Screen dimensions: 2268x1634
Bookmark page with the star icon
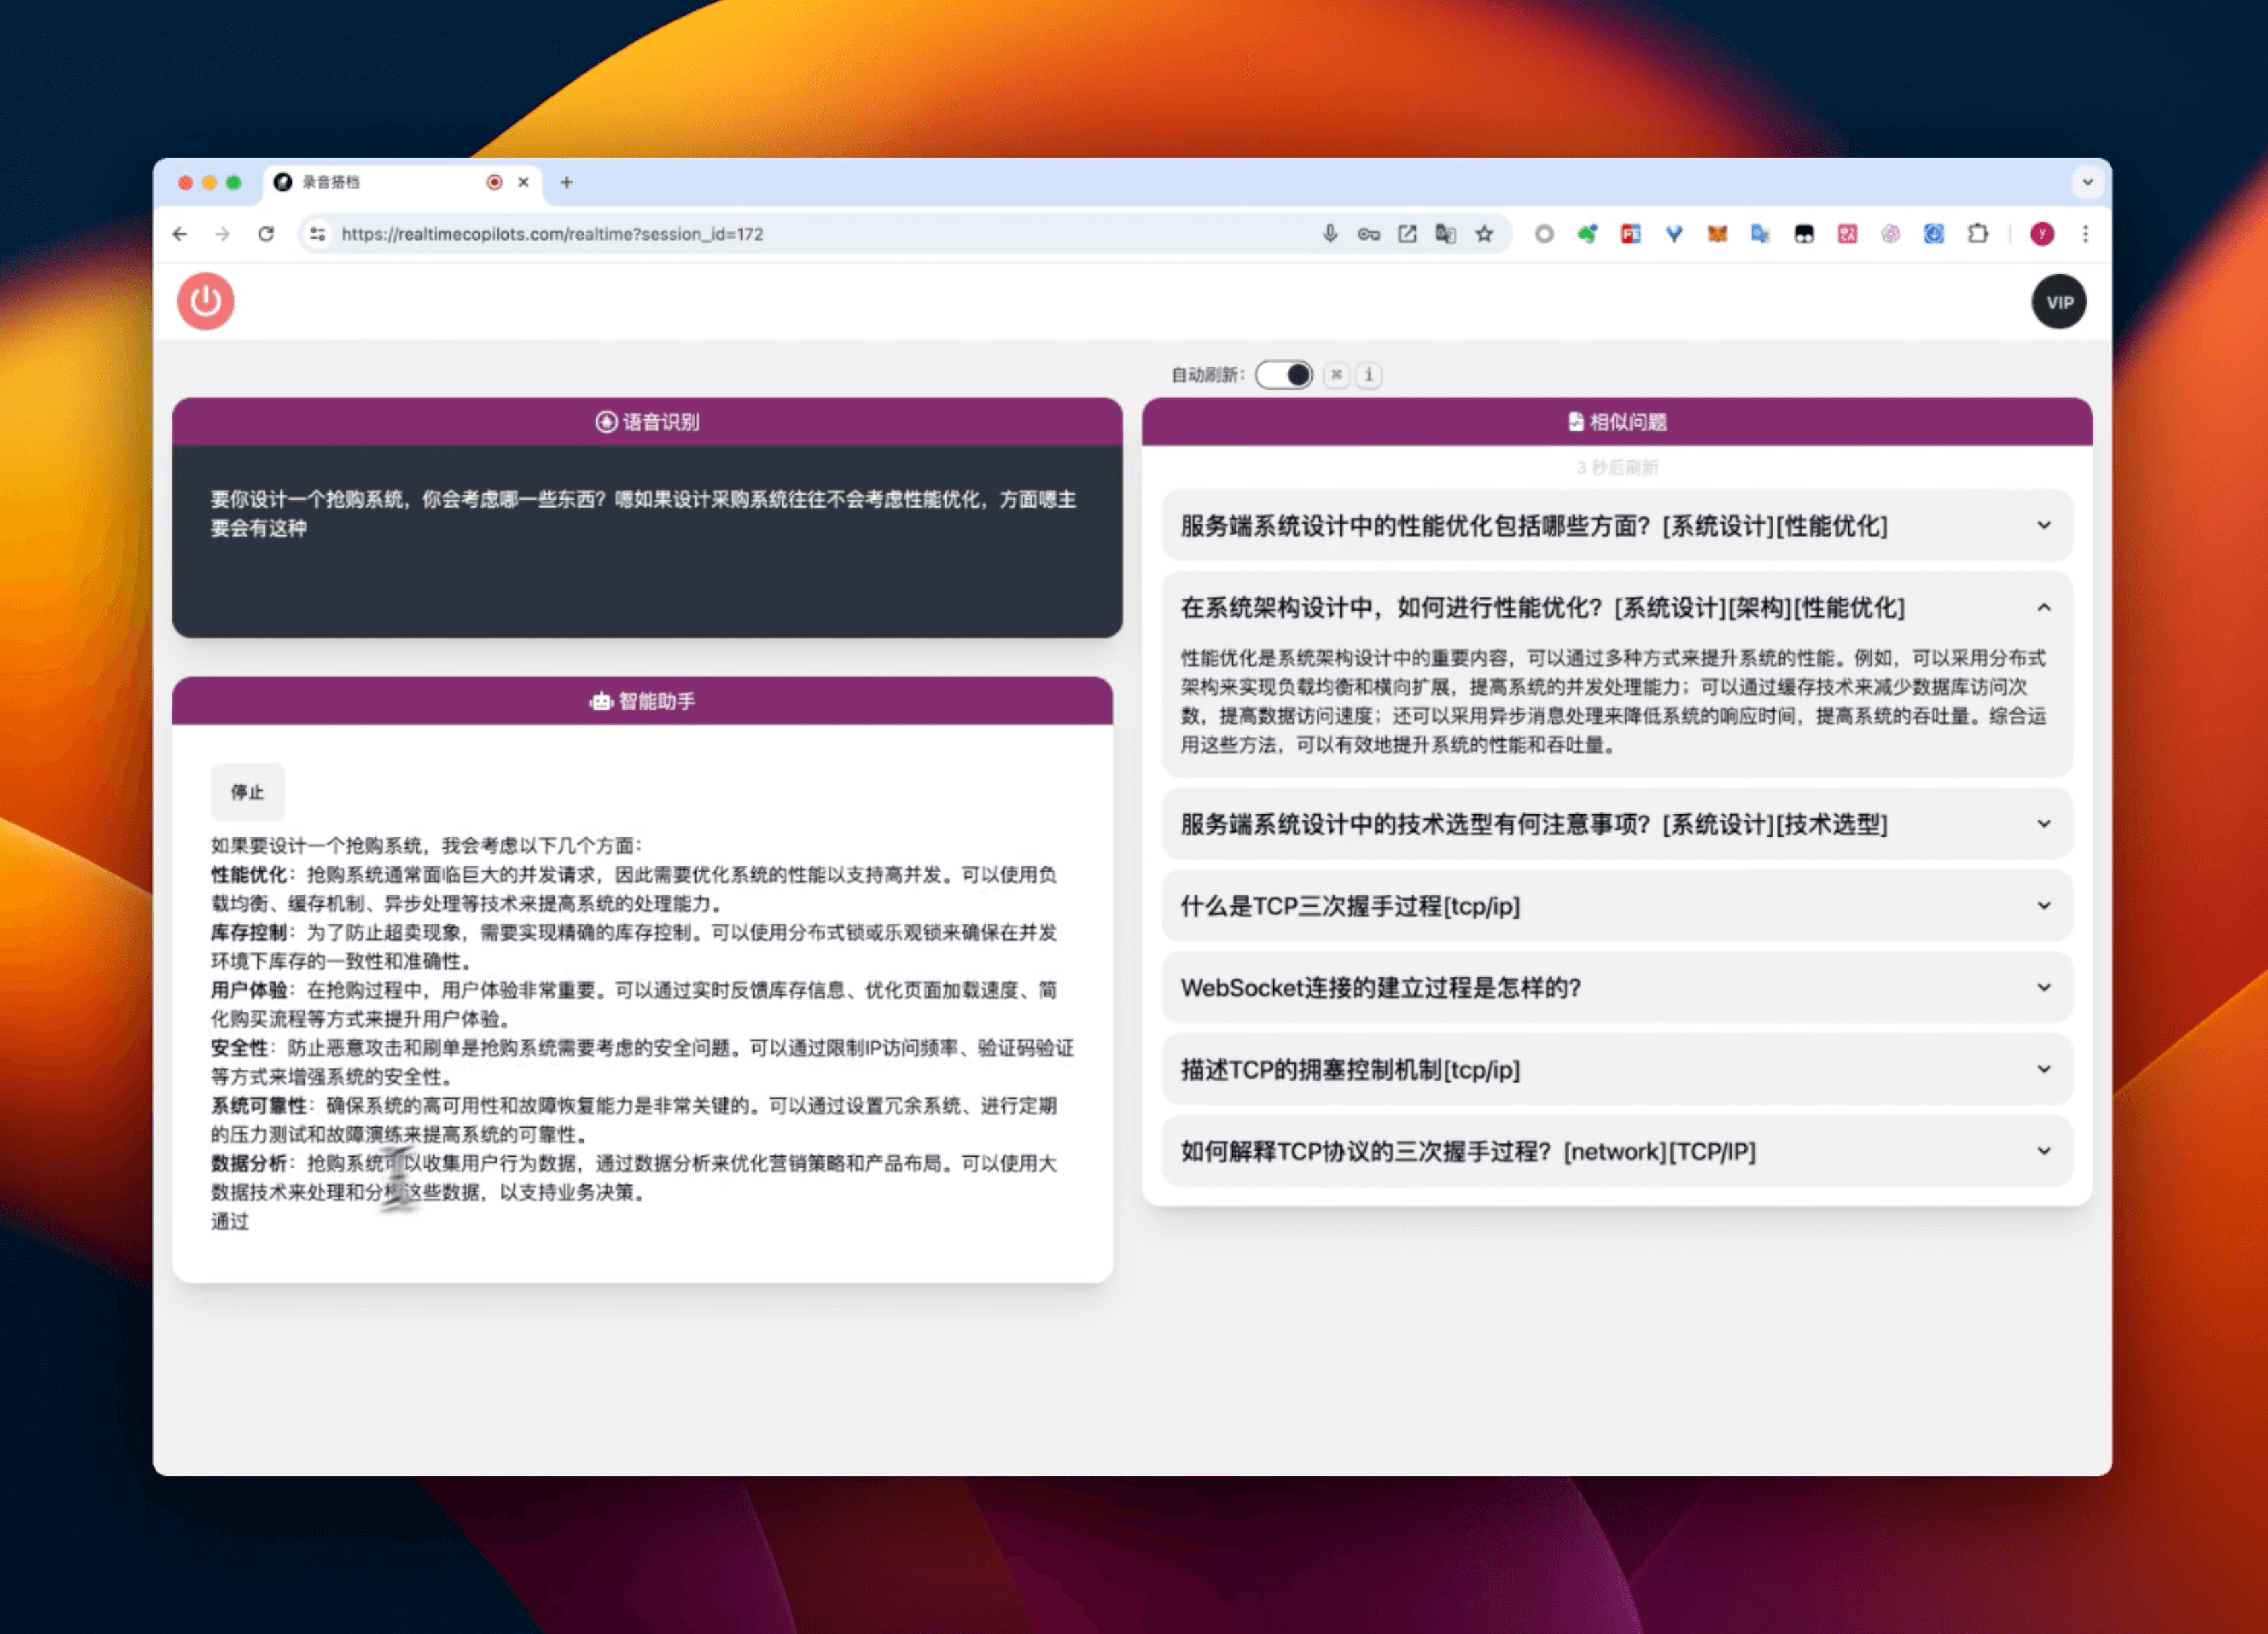(x=1484, y=234)
